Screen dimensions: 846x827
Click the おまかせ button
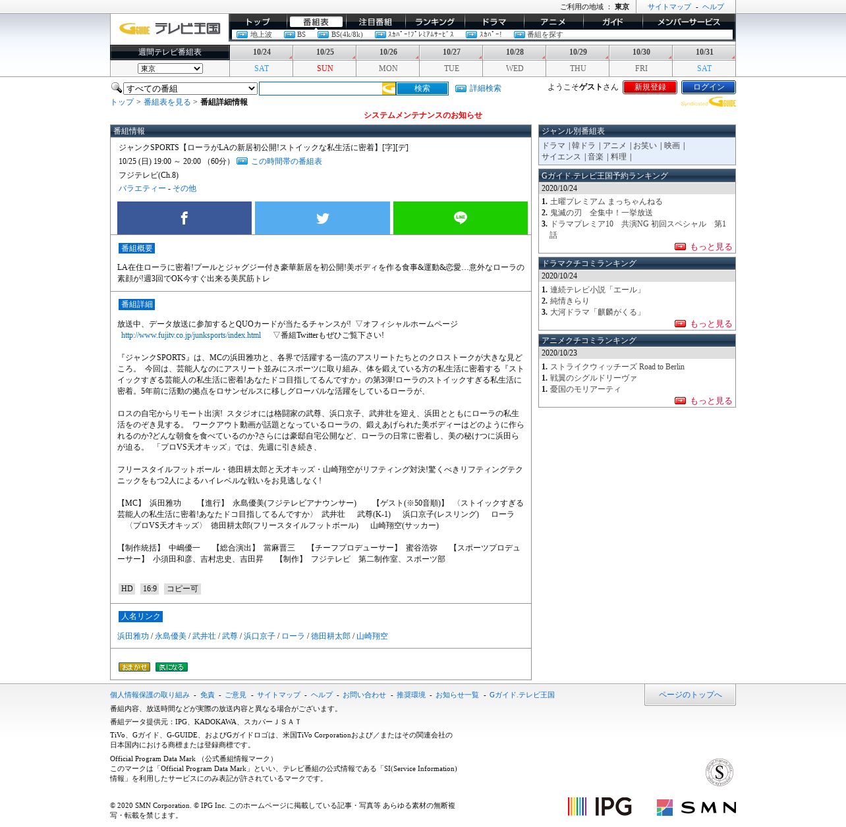[134, 667]
